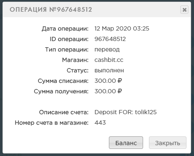Click the operation type перевод

click(107, 50)
